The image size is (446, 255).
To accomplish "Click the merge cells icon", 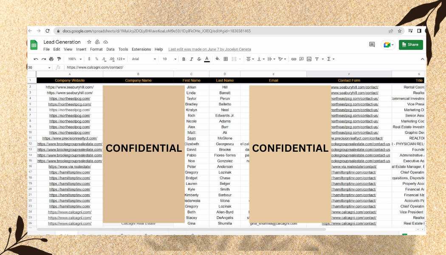I will point(234,59).
